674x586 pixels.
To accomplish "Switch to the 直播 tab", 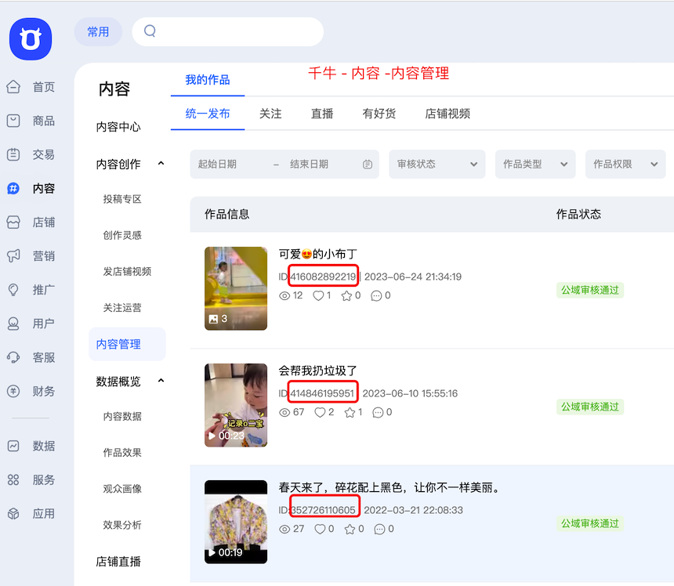I will (321, 114).
